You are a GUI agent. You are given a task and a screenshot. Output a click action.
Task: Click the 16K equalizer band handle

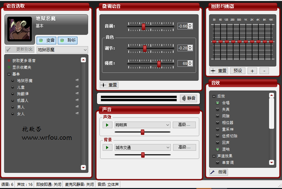(x=271, y=42)
